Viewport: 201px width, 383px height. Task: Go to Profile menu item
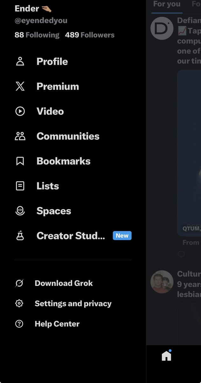click(x=52, y=61)
